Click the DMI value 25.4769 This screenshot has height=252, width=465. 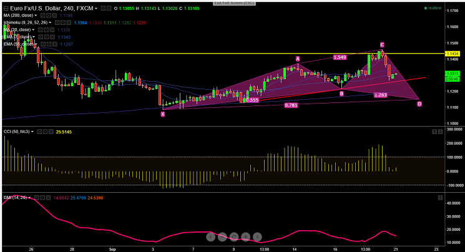(78, 198)
